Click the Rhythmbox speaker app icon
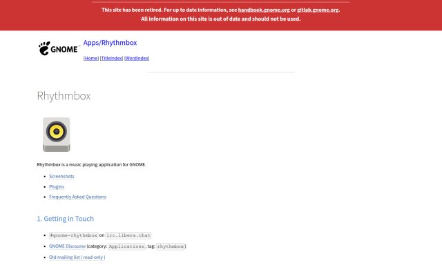442x276 pixels. point(57,135)
